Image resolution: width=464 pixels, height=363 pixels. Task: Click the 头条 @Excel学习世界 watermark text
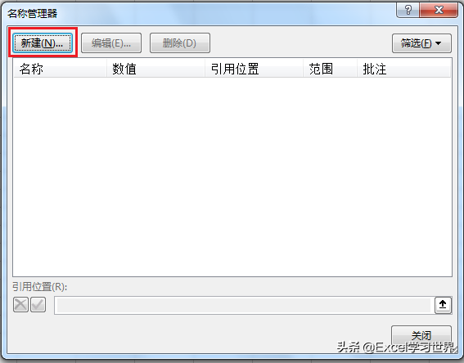[x=395, y=347]
